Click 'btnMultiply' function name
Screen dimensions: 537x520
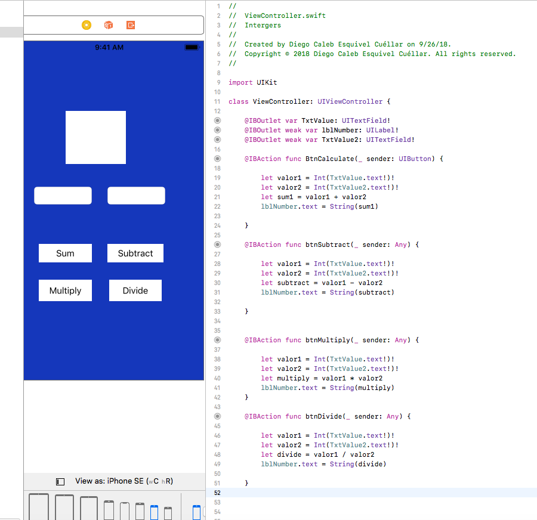click(x=328, y=340)
